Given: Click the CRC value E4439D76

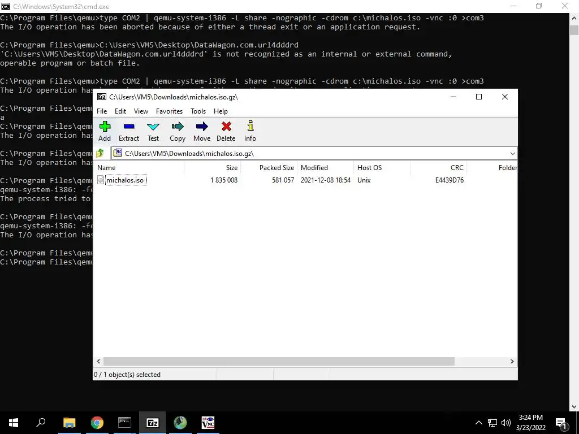Looking at the screenshot, I should (x=450, y=180).
